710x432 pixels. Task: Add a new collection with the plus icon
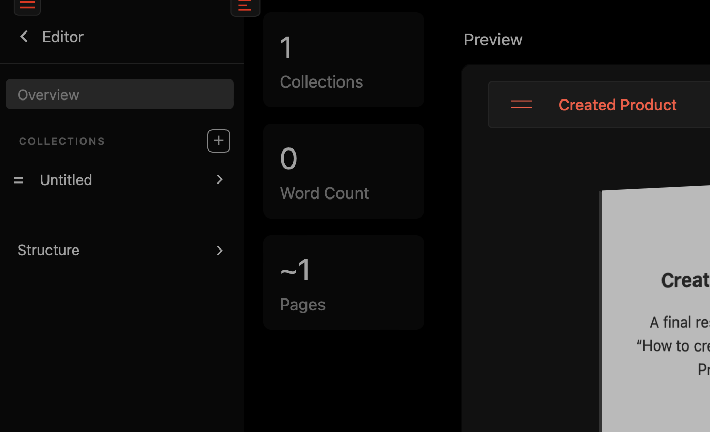click(x=219, y=141)
